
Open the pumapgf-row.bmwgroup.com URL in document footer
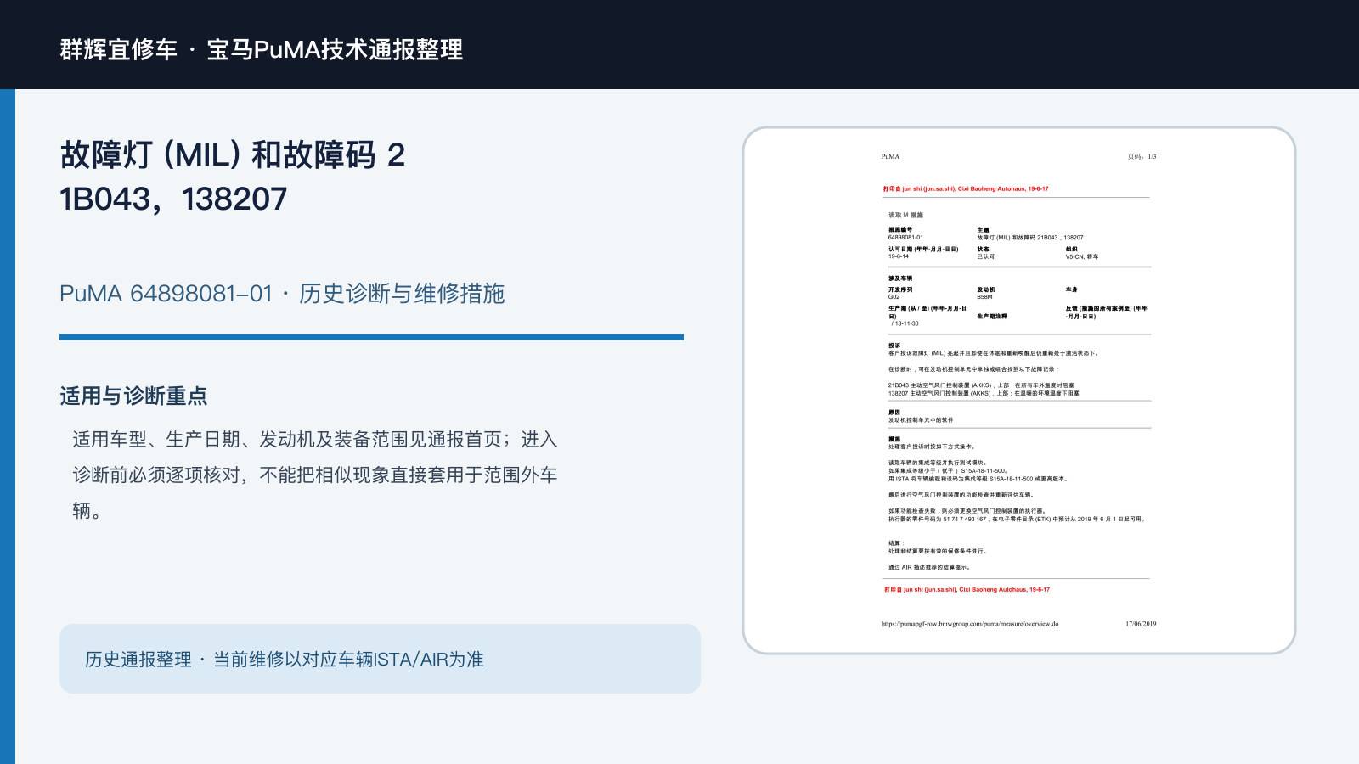tap(970, 624)
